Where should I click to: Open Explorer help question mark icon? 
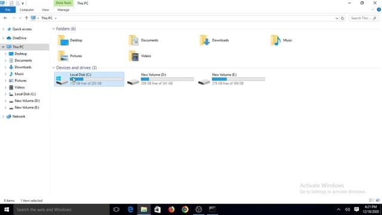tap(379, 10)
